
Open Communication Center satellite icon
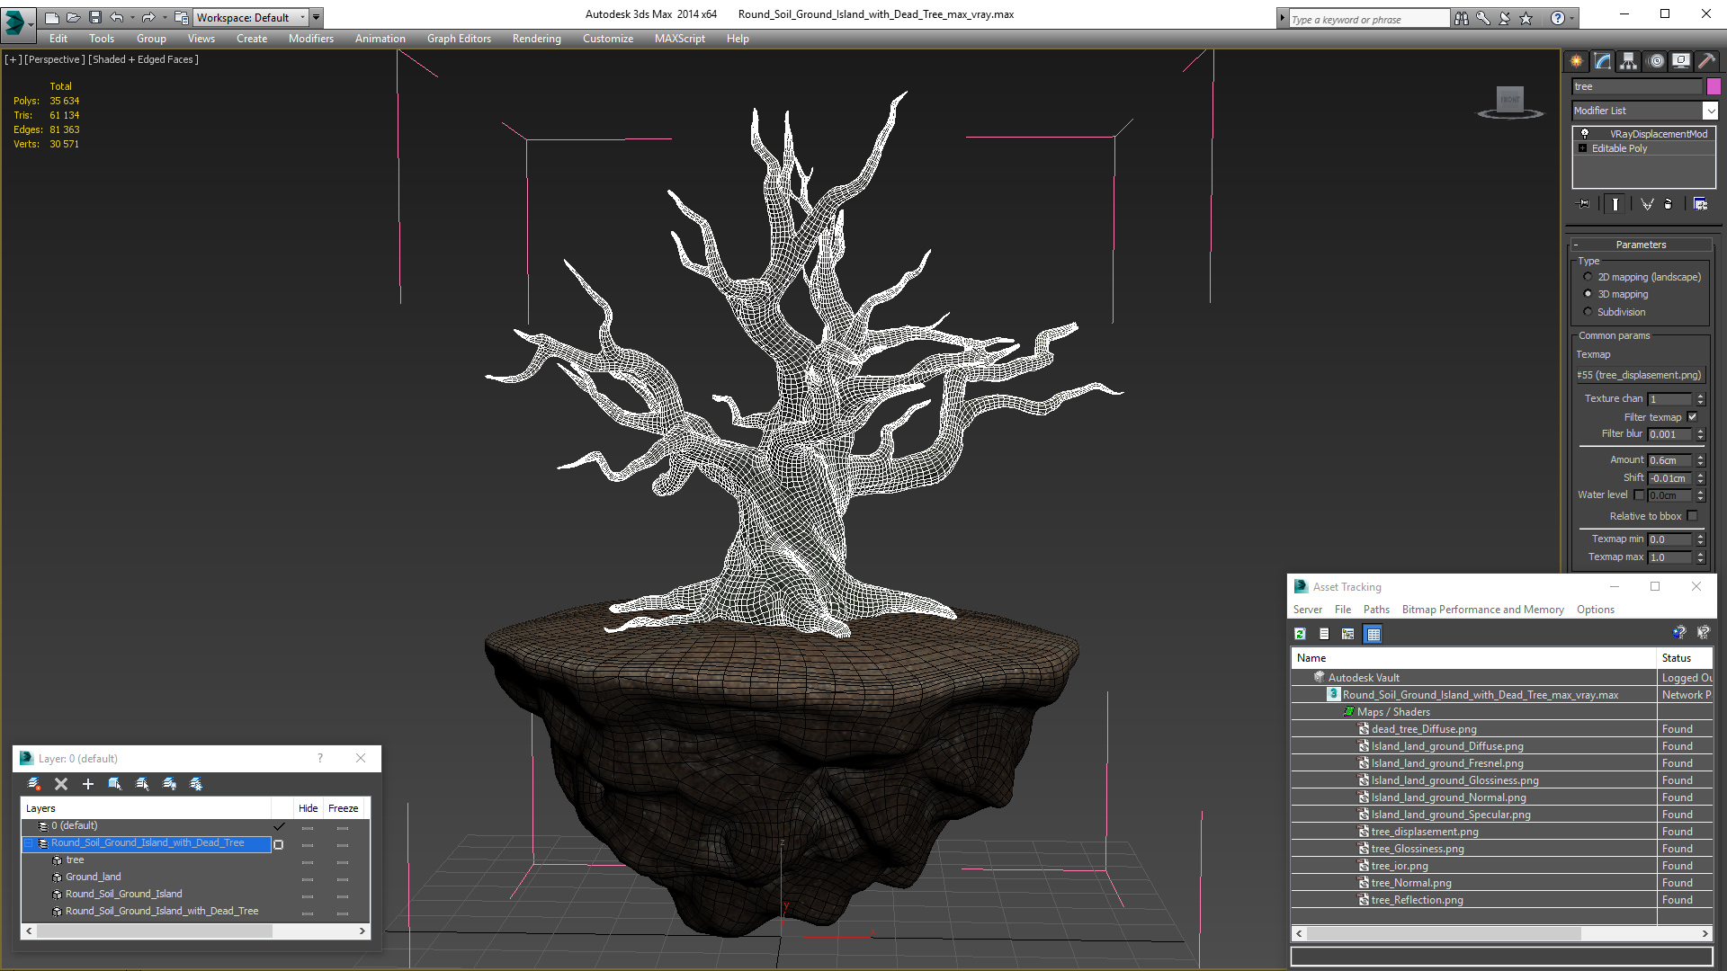pyautogui.click(x=1505, y=18)
